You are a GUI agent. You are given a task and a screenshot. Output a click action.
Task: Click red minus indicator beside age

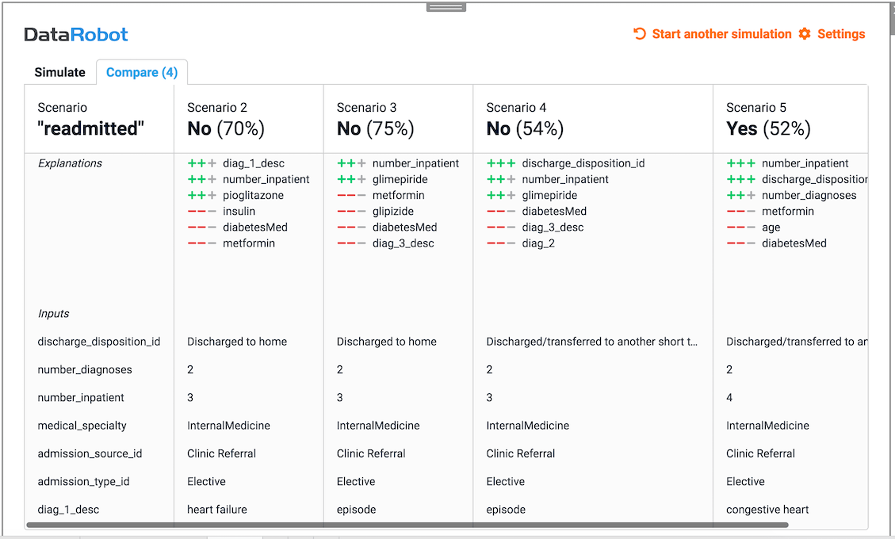click(x=740, y=227)
